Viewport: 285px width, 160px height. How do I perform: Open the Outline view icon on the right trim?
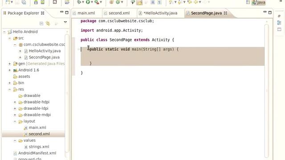[x=279, y=23]
